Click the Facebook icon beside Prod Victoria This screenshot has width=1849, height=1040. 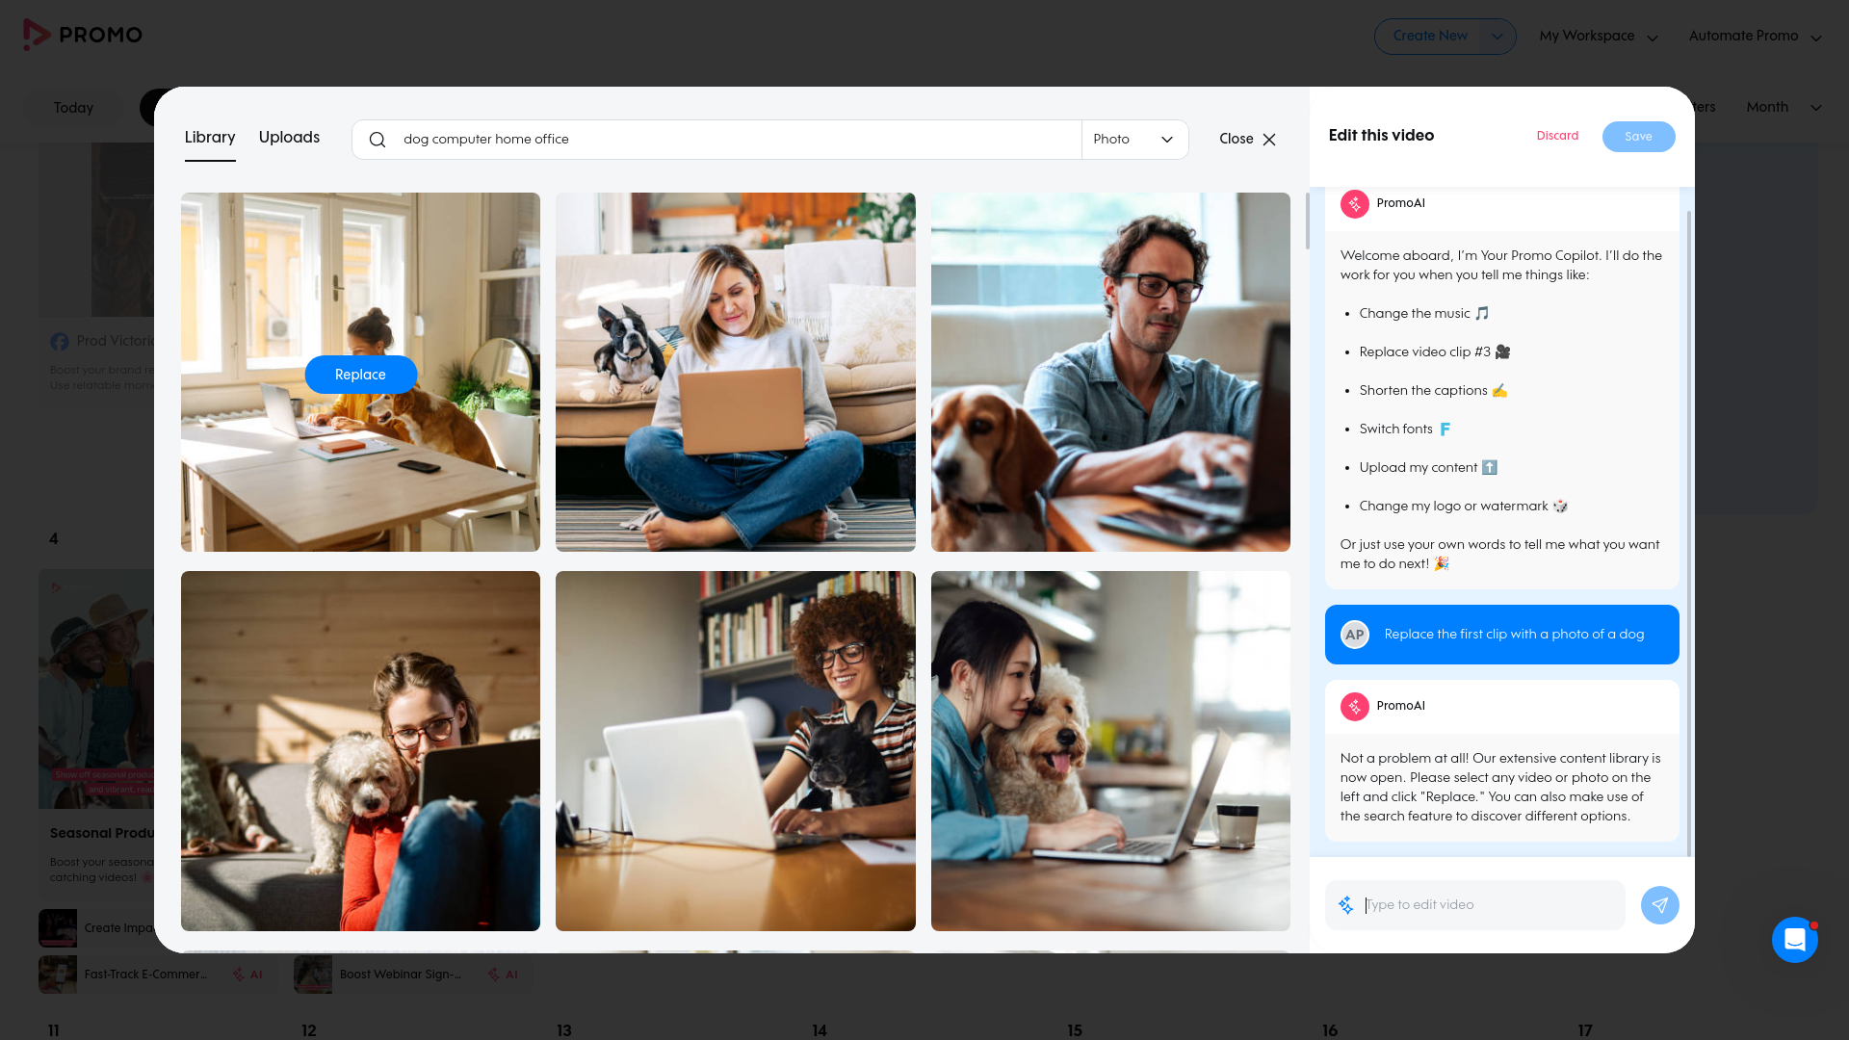[60, 342]
